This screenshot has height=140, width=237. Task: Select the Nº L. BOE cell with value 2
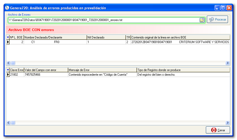tap(16, 42)
